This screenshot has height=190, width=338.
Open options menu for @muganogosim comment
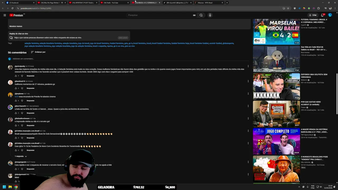[x=248, y=162]
